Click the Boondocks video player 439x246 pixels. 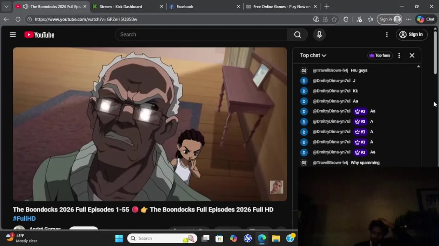[x=150, y=124]
